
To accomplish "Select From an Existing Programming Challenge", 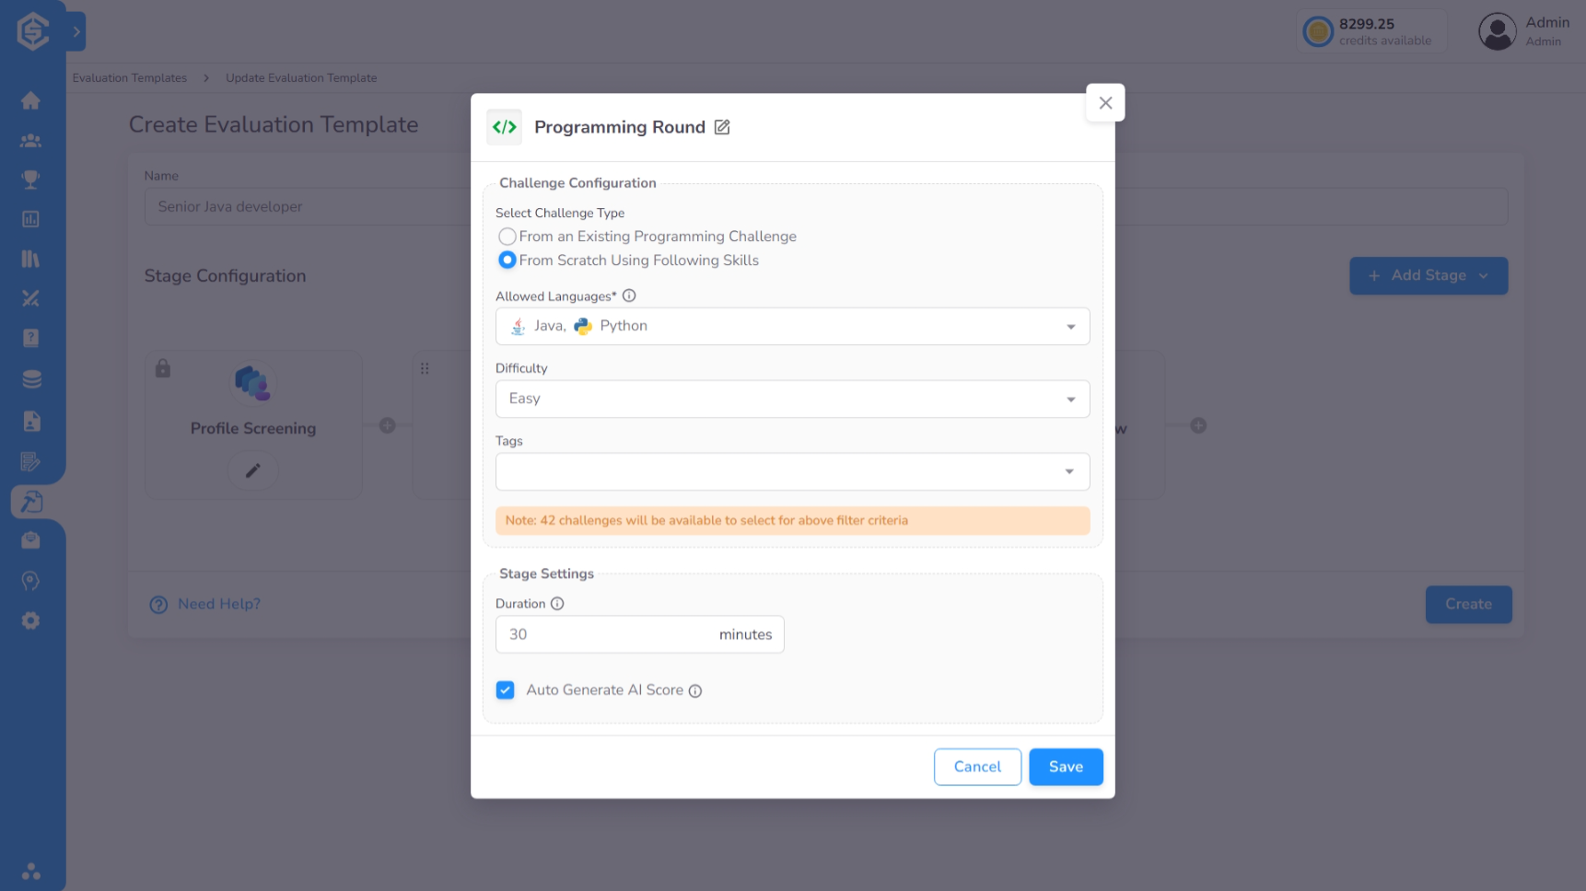I will point(507,237).
